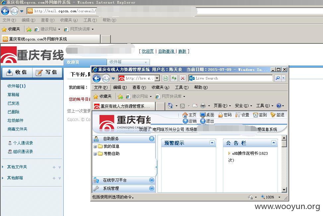Open 页面(P) menu in HR window command bar
This screenshot has height=216, width=323.
(x=222, y=106)
